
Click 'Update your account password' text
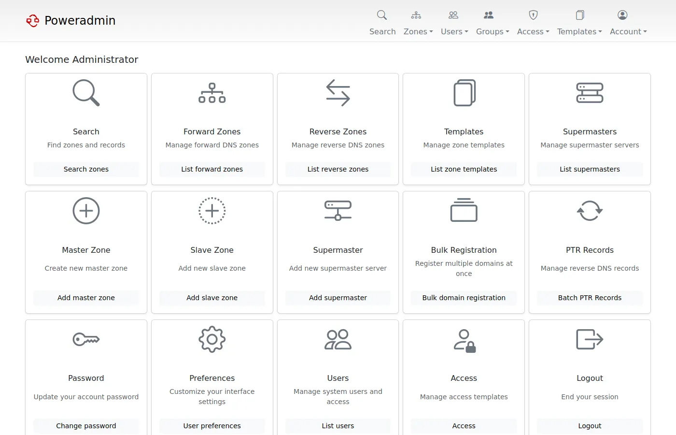tap(86, 397)
